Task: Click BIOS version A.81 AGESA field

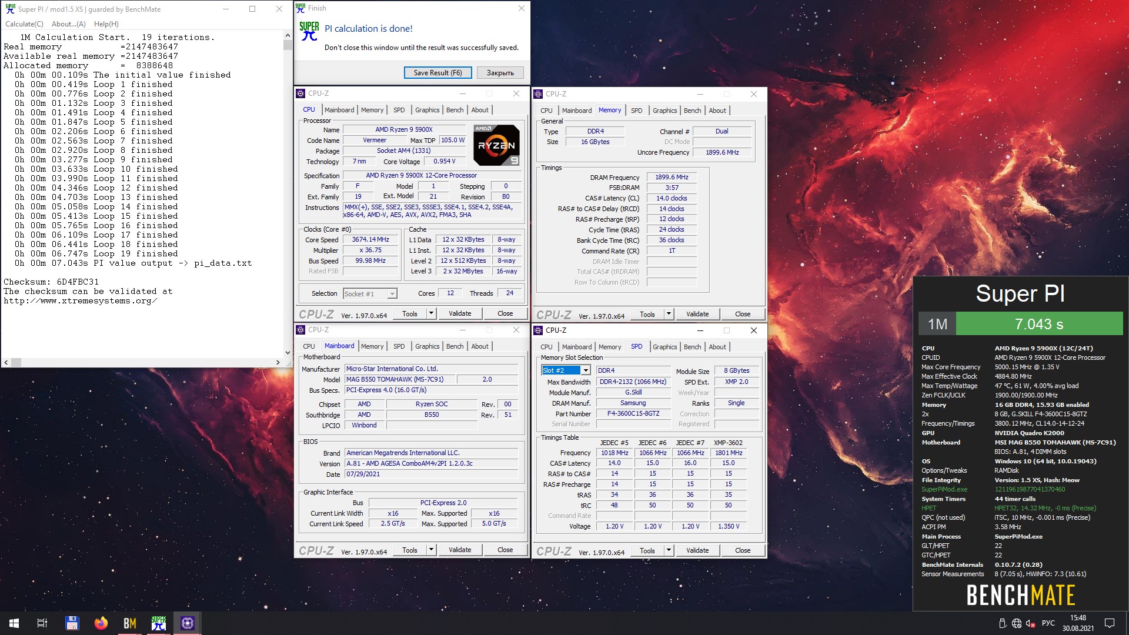Action: tap(432, 463)
